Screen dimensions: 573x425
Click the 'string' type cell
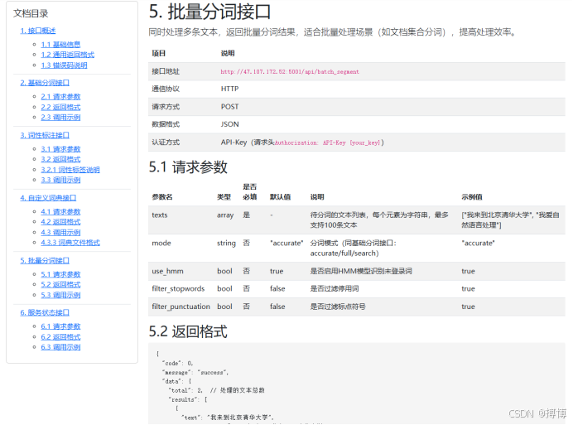[226, 244]
